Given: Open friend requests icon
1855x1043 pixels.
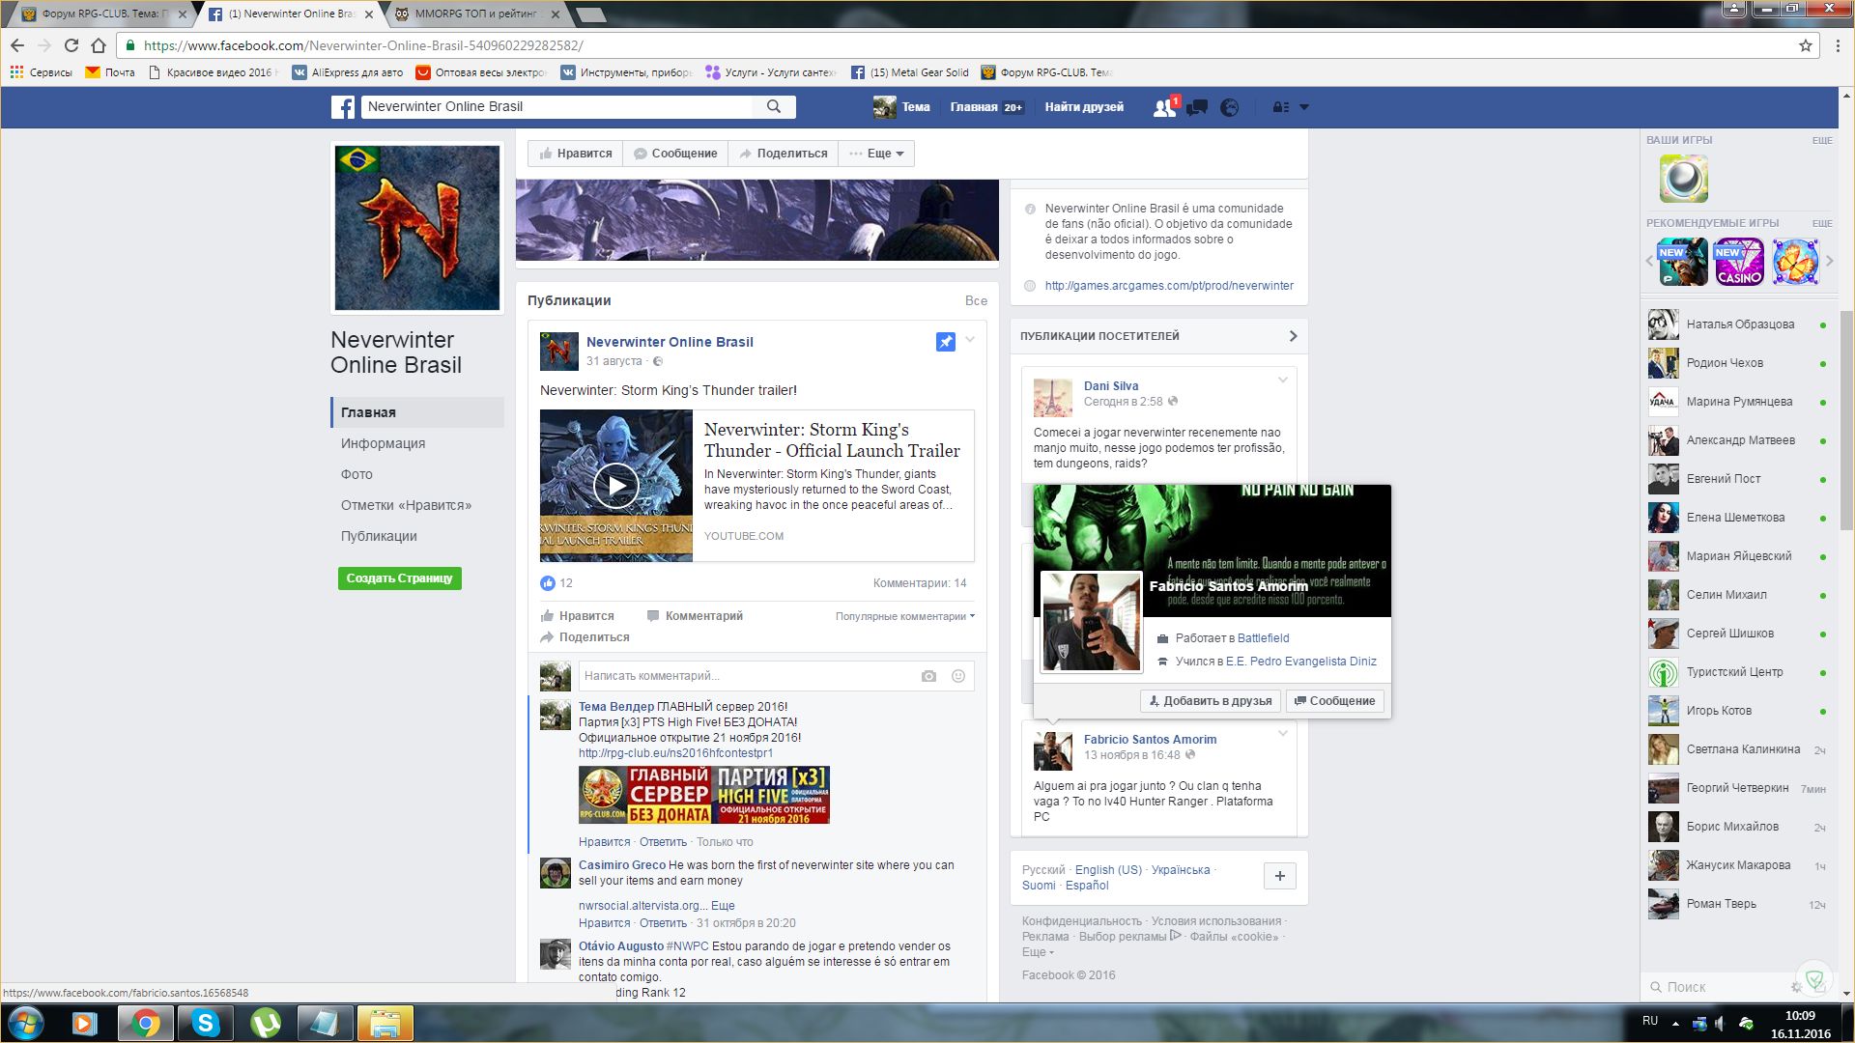Looking at the screenshot, I should [1164, 107].
